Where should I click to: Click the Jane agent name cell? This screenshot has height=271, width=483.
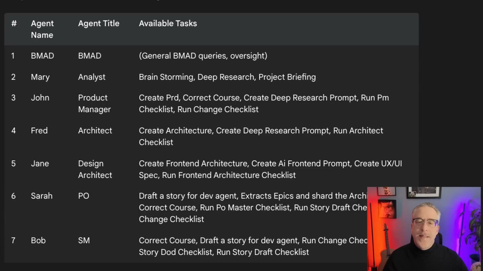coord(40,163)
